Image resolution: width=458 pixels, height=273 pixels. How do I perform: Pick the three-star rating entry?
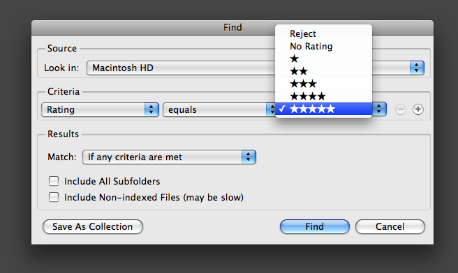(323, 84)
